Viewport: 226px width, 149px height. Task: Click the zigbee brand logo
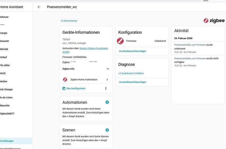(214, 21)
